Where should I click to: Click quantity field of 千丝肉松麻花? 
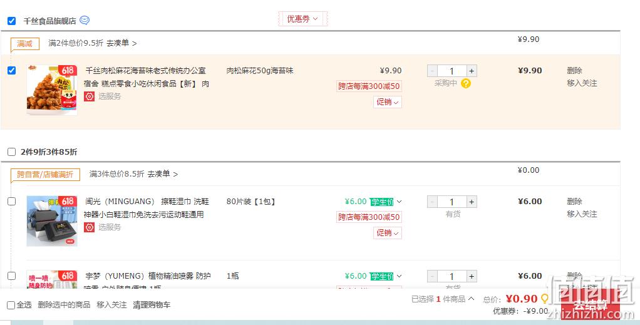452,71
